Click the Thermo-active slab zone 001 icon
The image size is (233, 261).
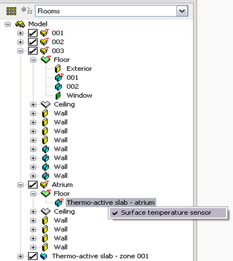click(44, 256)
